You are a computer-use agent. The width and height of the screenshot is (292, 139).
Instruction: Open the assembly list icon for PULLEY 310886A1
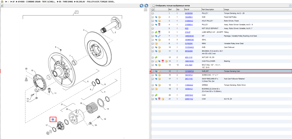pyautogui.click(x=159, y=24)
